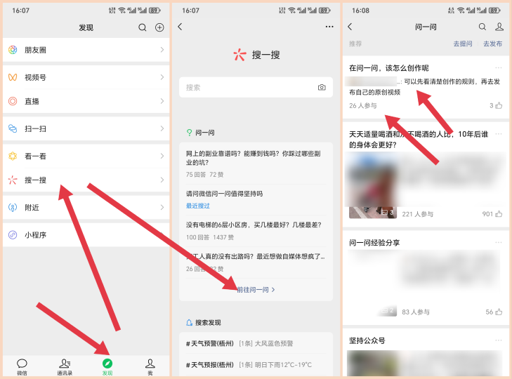Screen dimensions: 512x379
Task: Switch to the 通讯录 contacts tab
Action: point(65,366)
